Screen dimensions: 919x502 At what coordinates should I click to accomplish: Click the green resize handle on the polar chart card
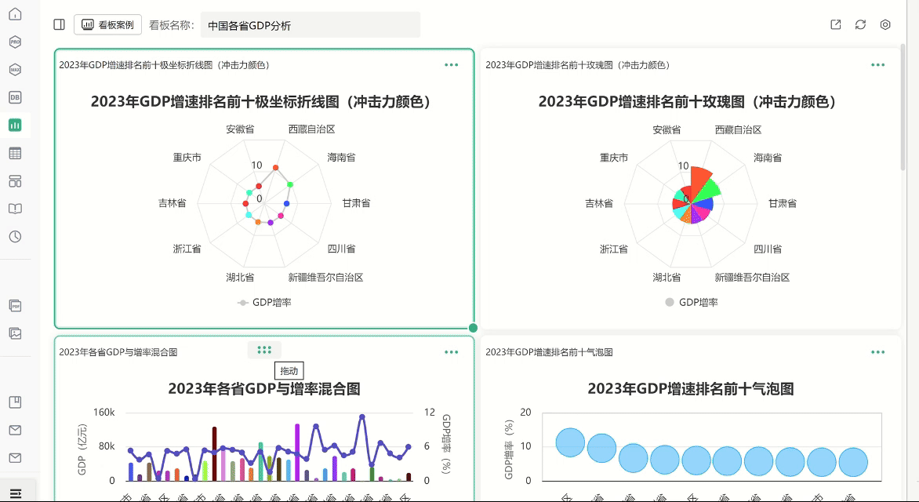(x=474, y=326)
